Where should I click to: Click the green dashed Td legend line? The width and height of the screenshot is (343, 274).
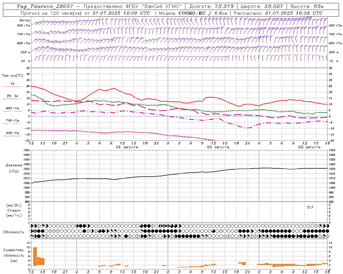pyautogui.click(x=12, y=99)
